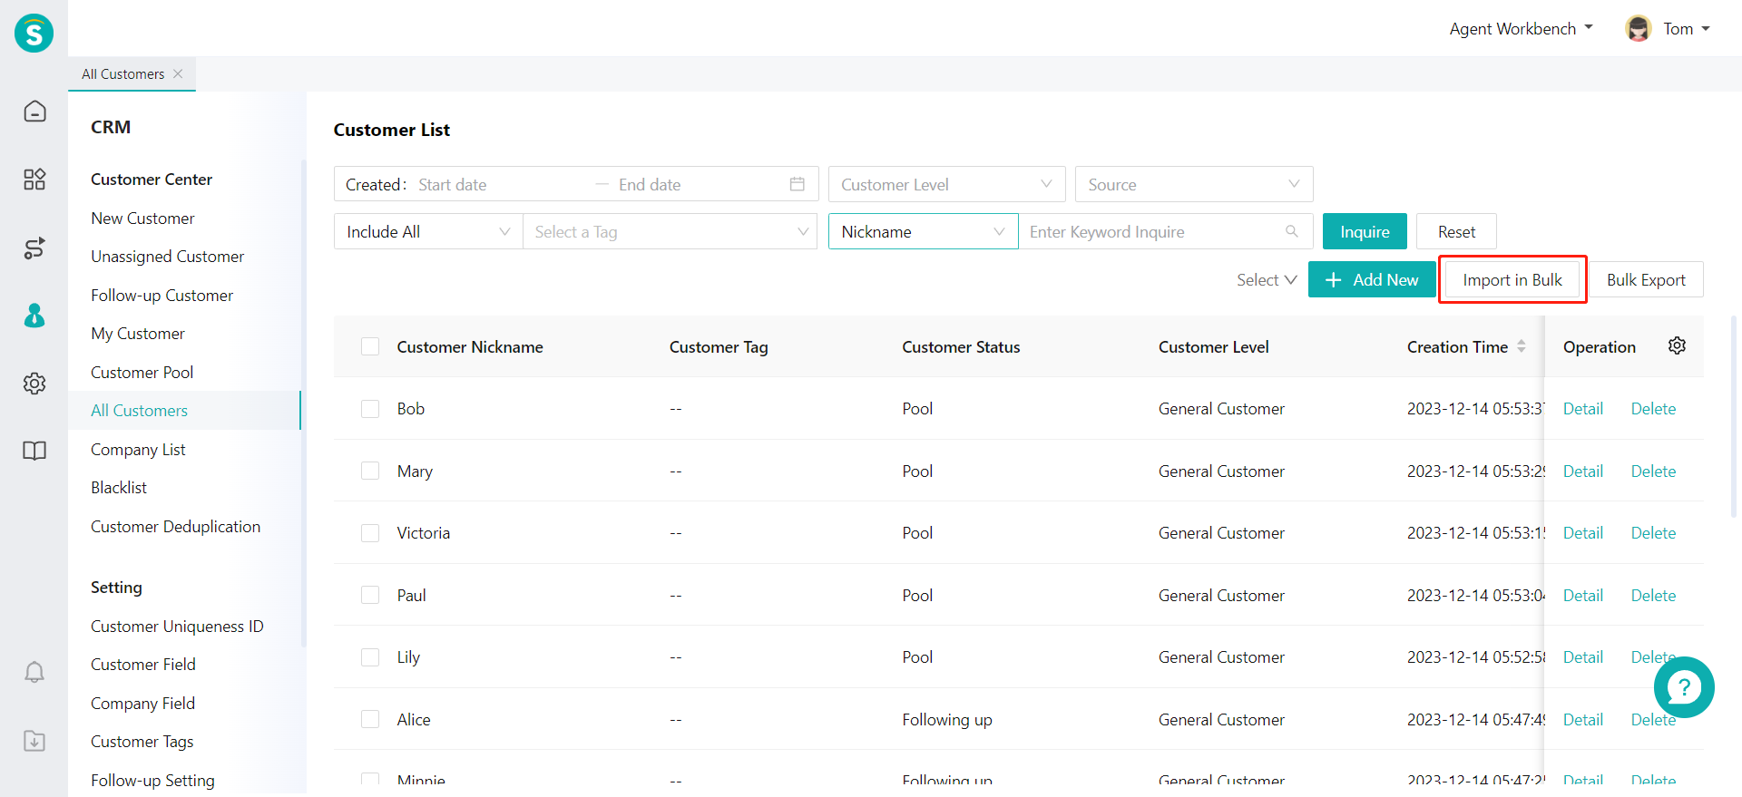Viewport: 1742px width, 797px height.
Task: Click Import in Bulk button
Action: pyautogui.click(x=1512, y=280)
